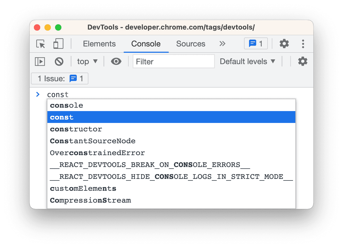This screenshot has height=248, width=343.
Task: Toggle the device toolbar
Action: 58,44
